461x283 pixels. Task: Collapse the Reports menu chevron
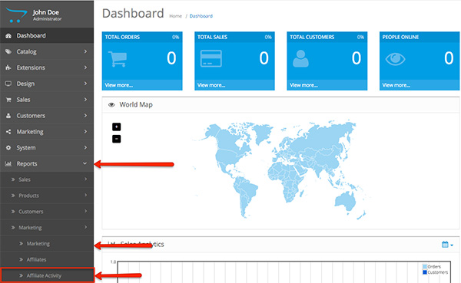pyautogui.click(x=85, y=163)
